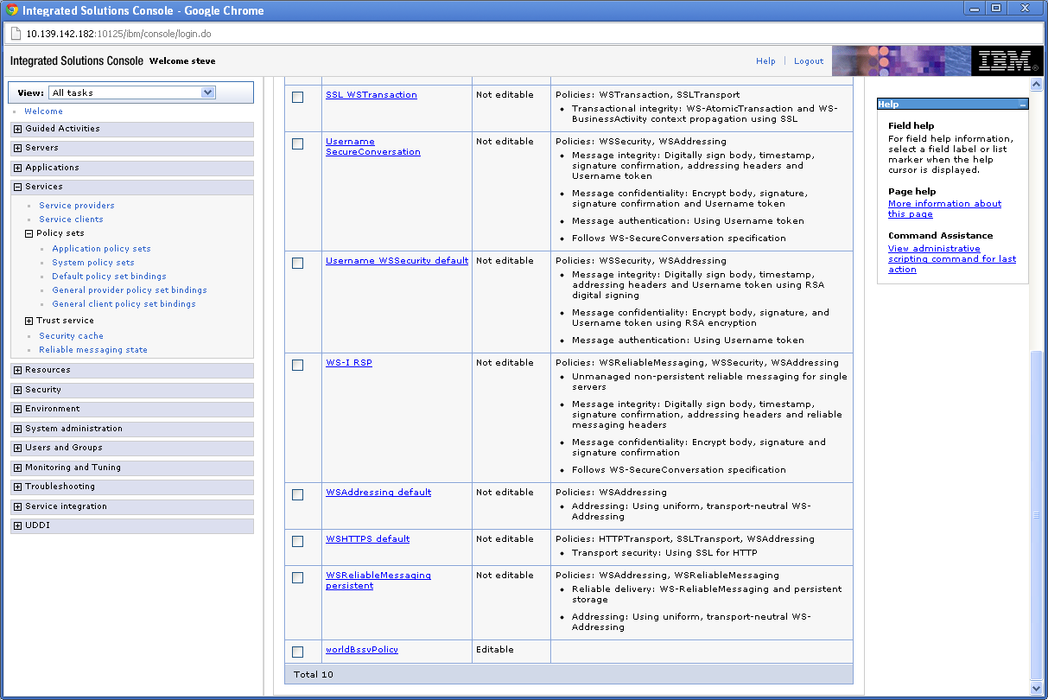
Task: Click the scroll down arrow of the content pane
Action: pyautogui.click(x=1037, y=689)
